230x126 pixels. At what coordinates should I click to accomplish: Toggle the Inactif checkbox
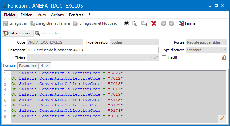click(x=164, y=57)
